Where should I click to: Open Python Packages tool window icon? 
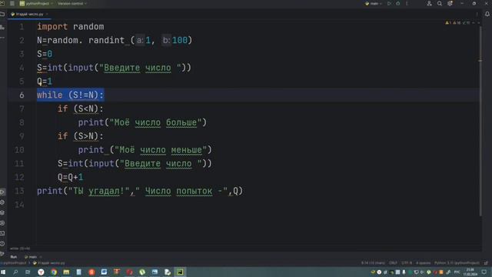[2, 202]
